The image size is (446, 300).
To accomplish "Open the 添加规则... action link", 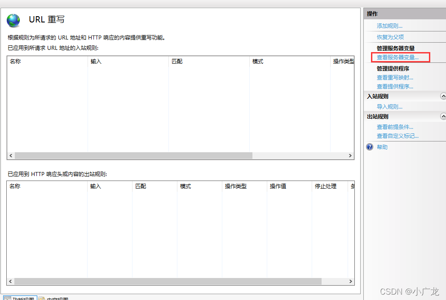I will coord(389,26).
